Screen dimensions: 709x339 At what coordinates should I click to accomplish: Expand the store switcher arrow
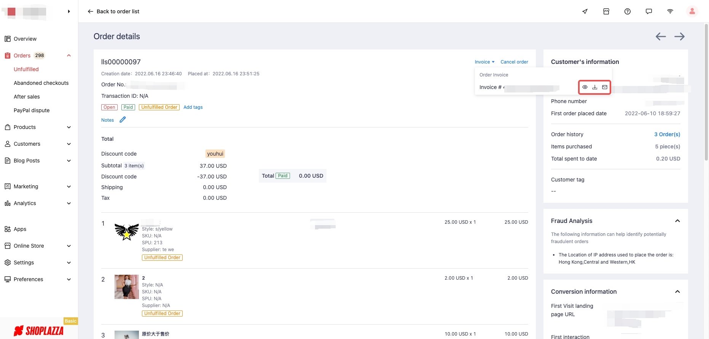pyautogui.click(x=69, y=11)
